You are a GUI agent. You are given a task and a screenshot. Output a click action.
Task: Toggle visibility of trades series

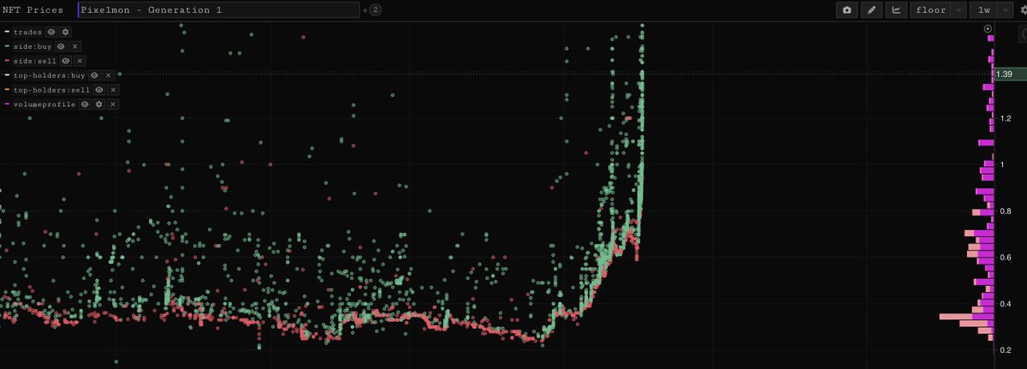[50, 32]
